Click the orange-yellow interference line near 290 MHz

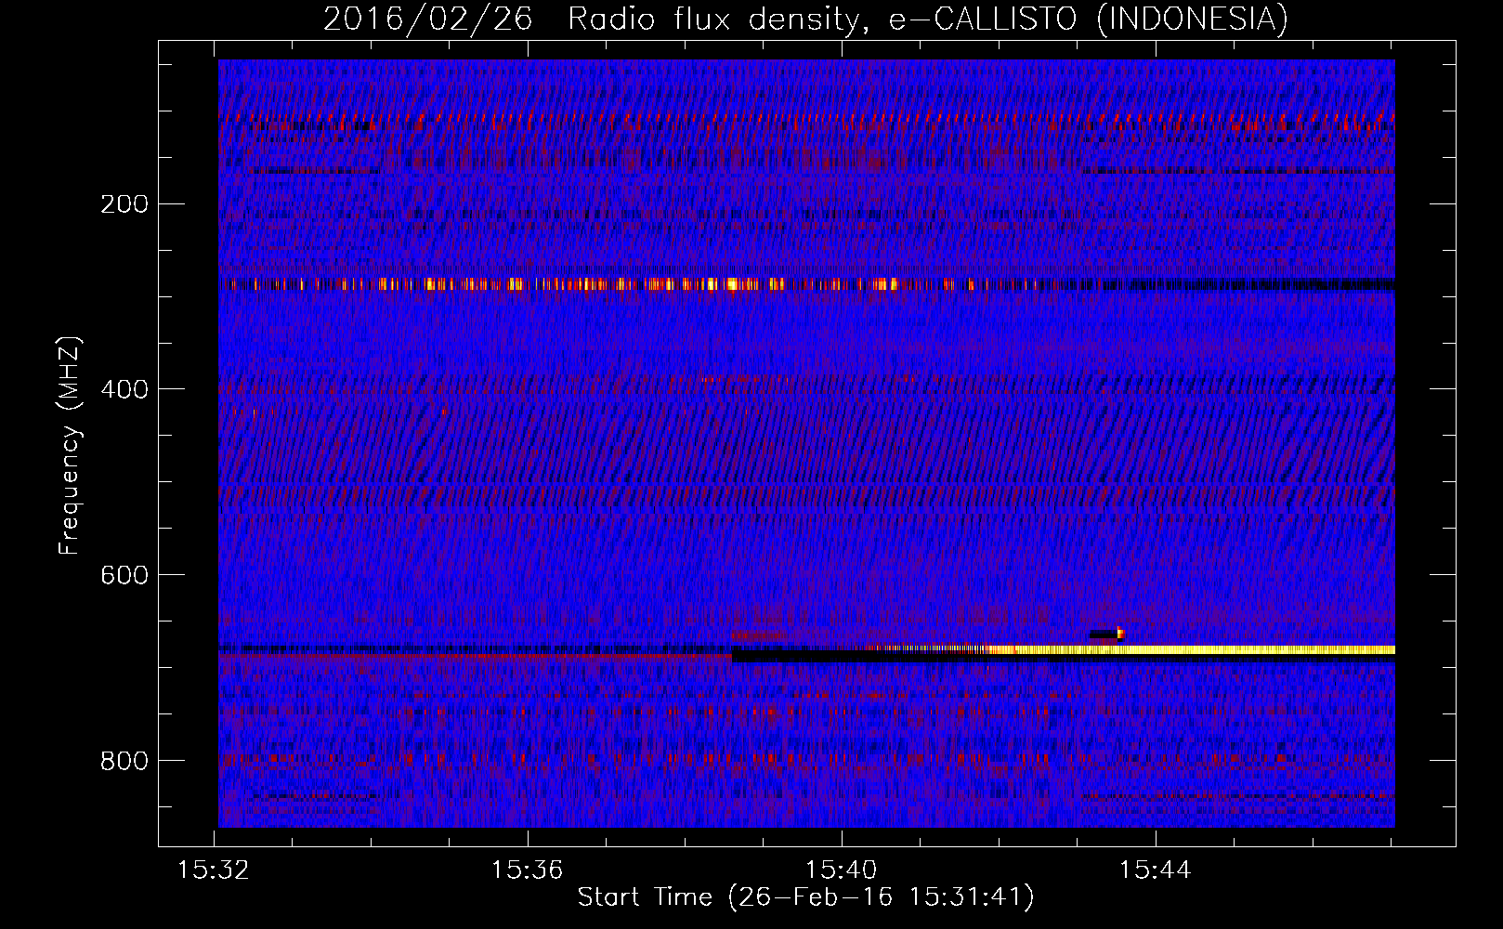[x=641, y=284]
